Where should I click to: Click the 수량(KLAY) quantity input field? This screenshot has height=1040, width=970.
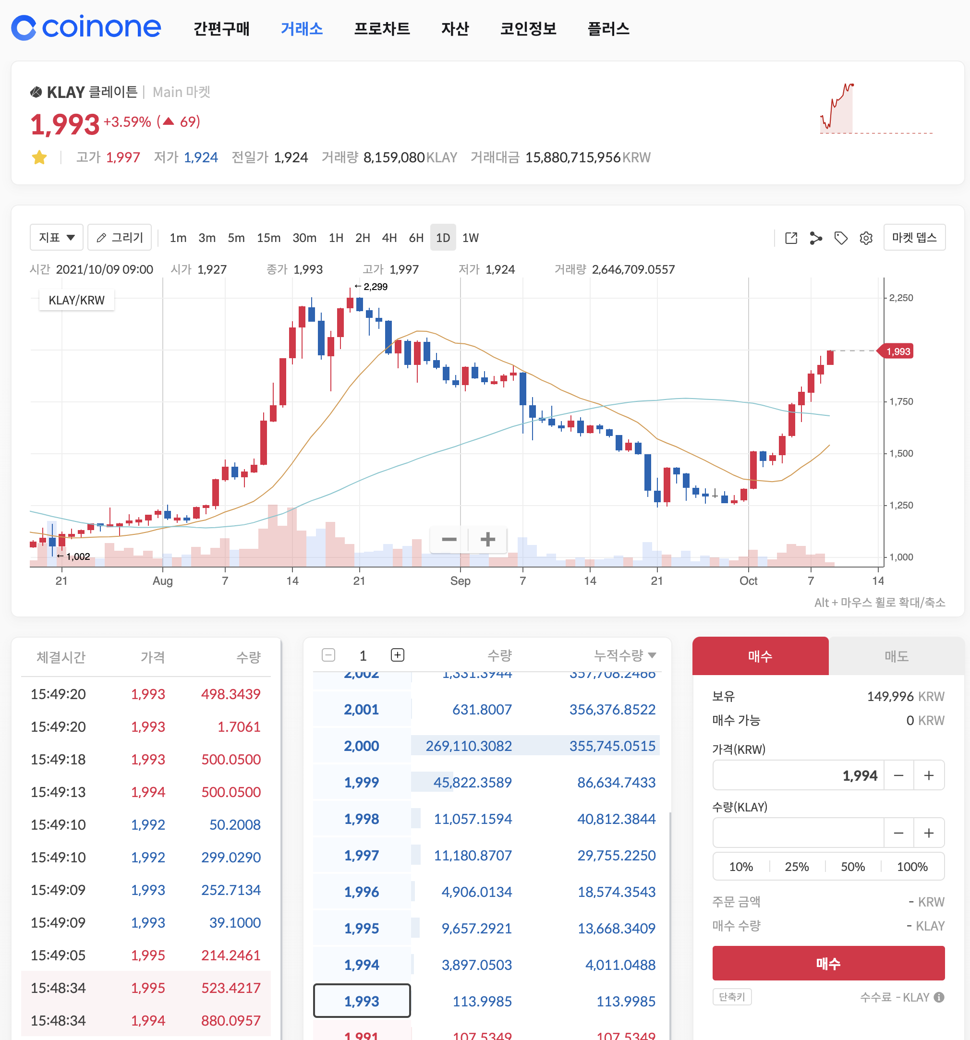[798, 833]
